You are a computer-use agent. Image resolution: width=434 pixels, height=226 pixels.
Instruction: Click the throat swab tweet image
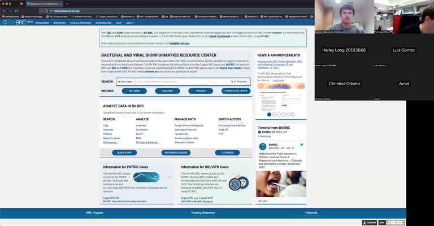click(x=280, y=184)
